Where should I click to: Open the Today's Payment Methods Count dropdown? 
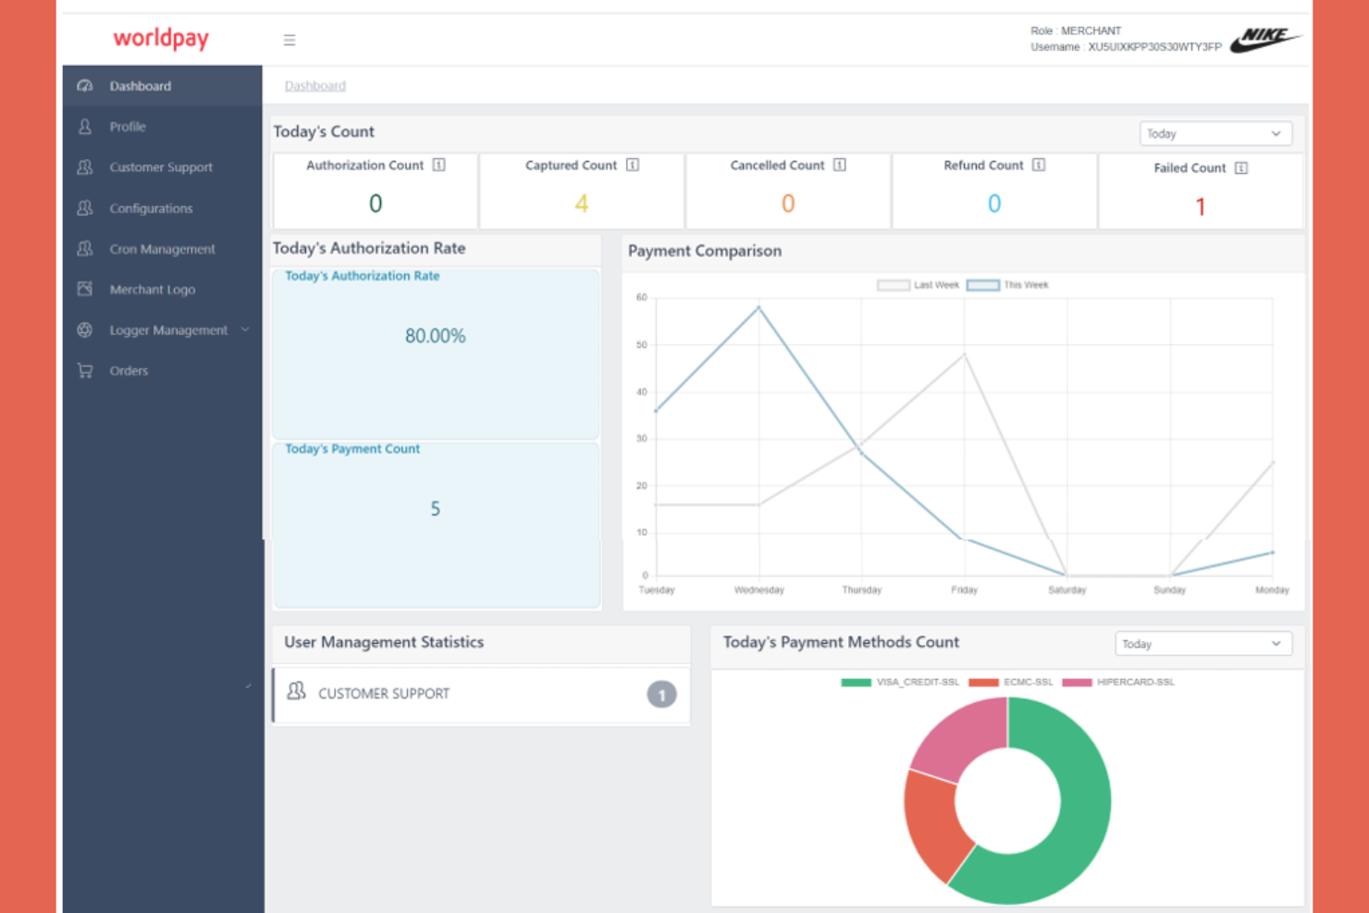[1202, 644]
